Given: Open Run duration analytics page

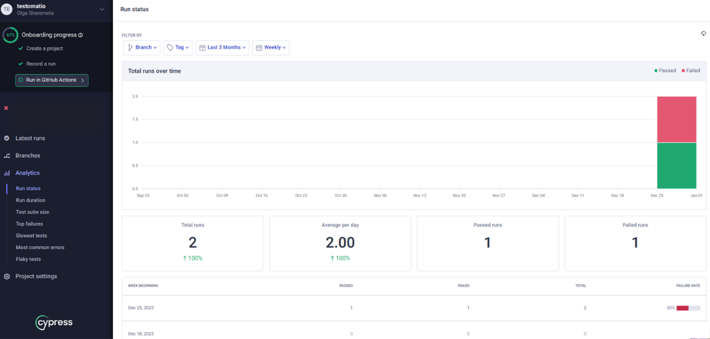Looking at the screenshot, I should [x=30, y=200].
